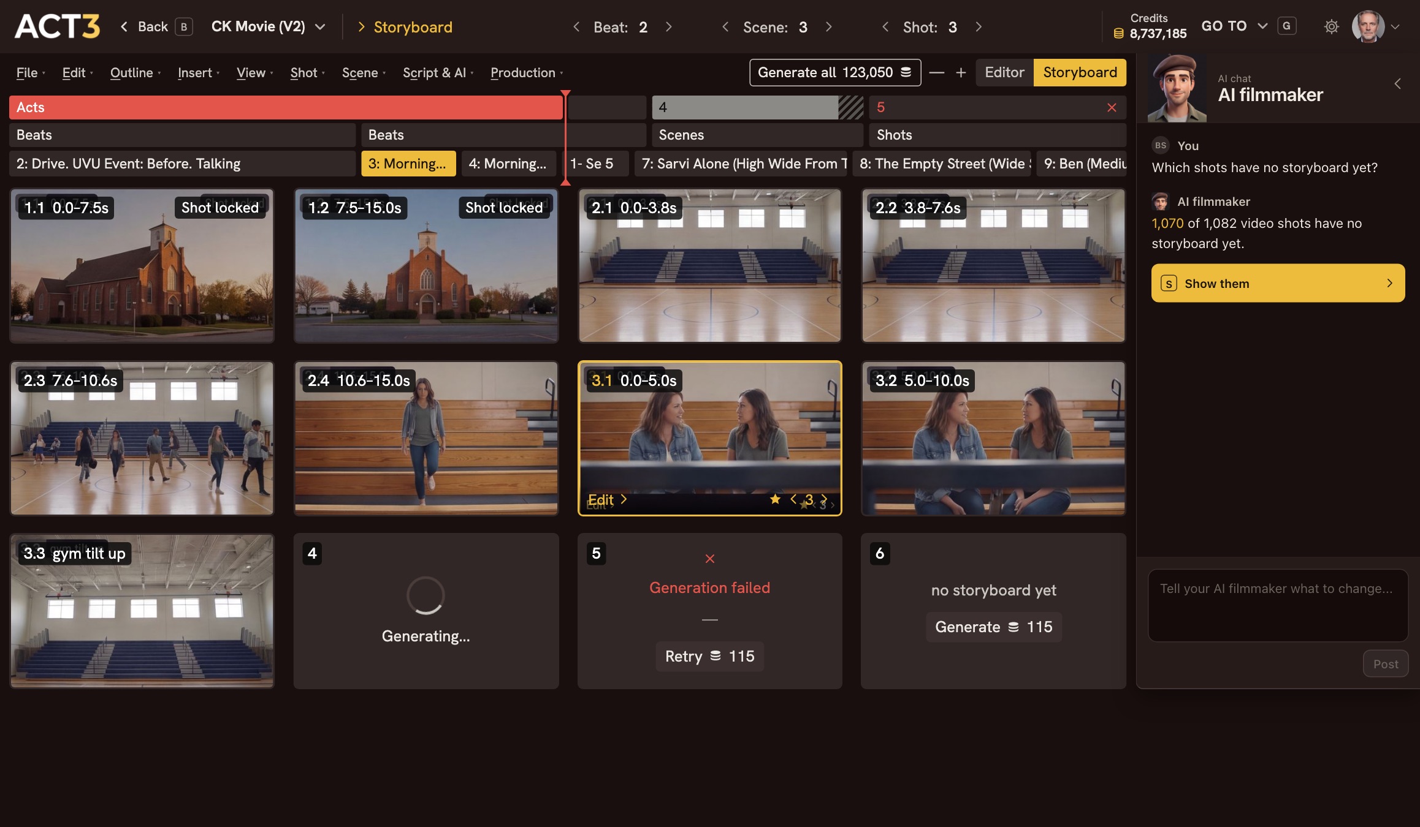Expand profile menu chevron
The image size is (1420, 827).
(x=1395, y=27)
